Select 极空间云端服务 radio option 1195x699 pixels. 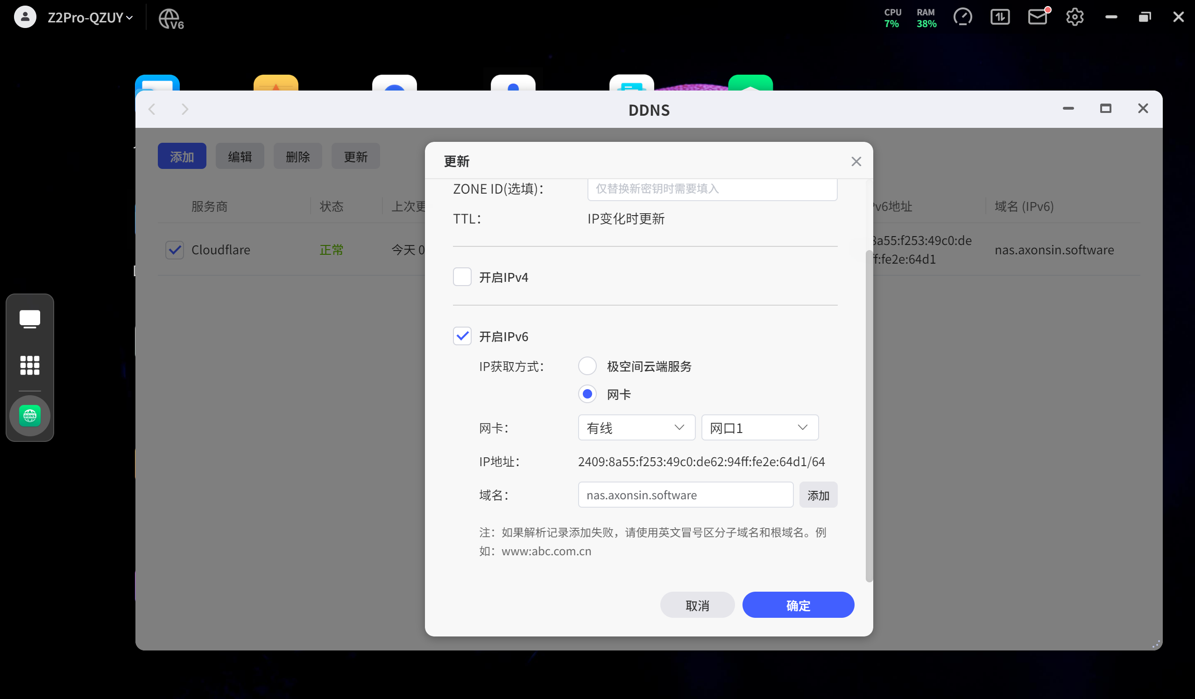coord(587,366)
